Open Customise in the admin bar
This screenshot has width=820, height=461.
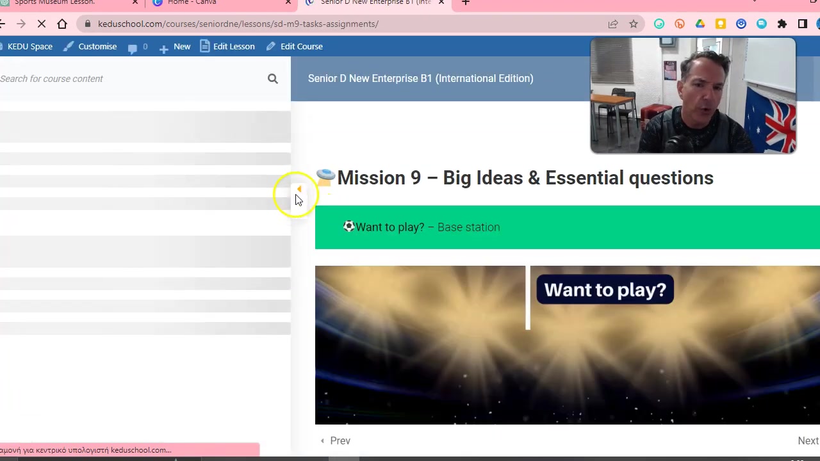pos(90,46)
